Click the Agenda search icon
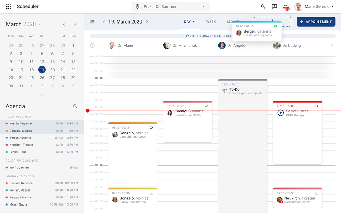341x213 pixels. (x=75, y=106)
